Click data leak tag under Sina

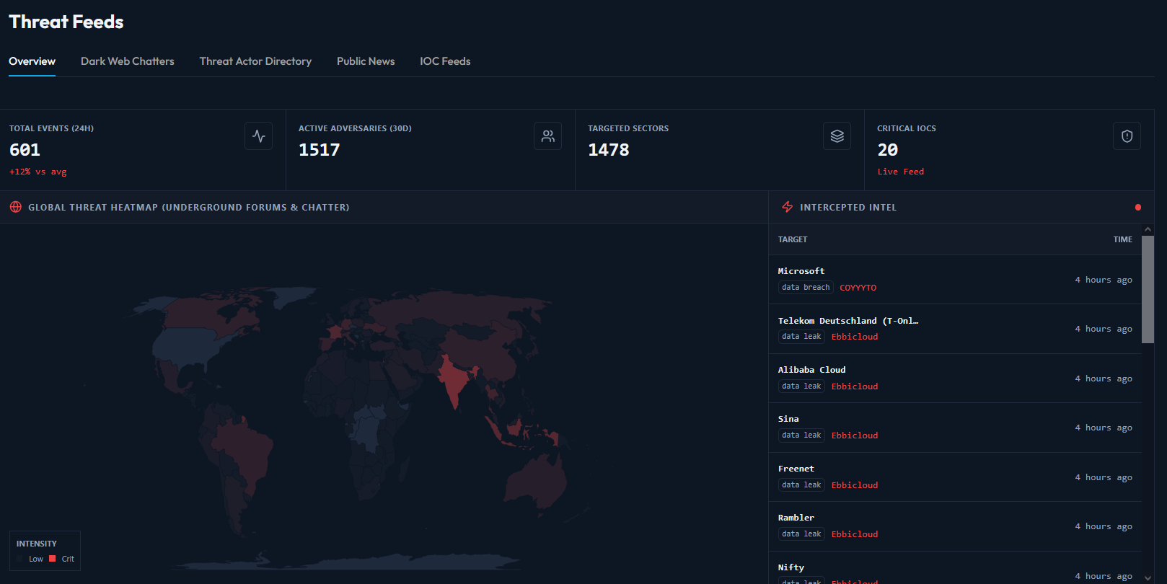point(801,435)
